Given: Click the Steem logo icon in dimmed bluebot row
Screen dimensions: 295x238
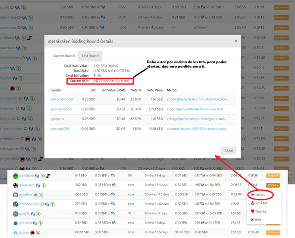Looking at the screenshot, I should coord(15,78).
